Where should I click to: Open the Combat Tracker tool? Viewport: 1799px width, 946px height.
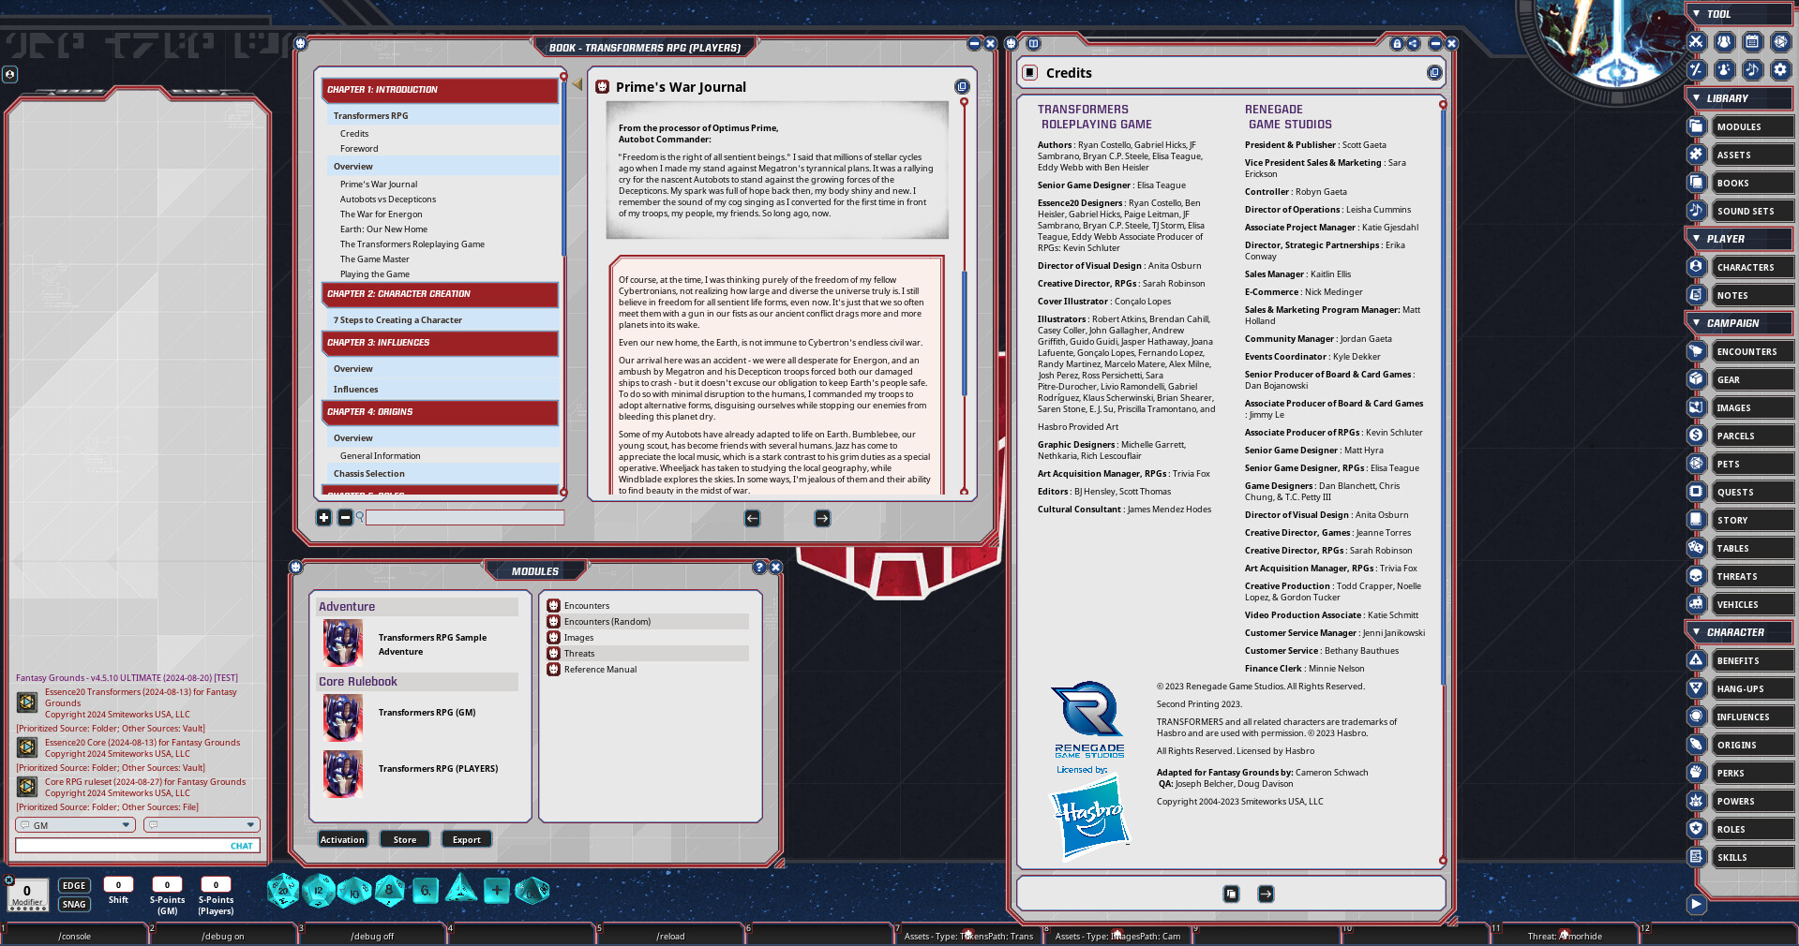pyautogui.click(x=1696, y=42)
